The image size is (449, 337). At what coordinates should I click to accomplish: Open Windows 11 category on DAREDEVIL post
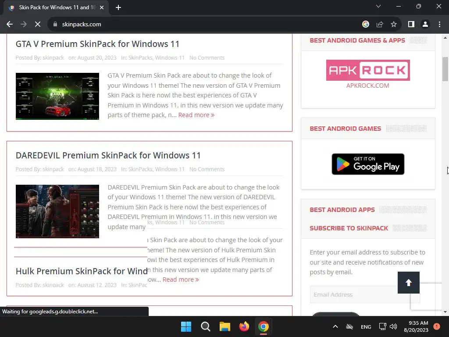[170, 169]
